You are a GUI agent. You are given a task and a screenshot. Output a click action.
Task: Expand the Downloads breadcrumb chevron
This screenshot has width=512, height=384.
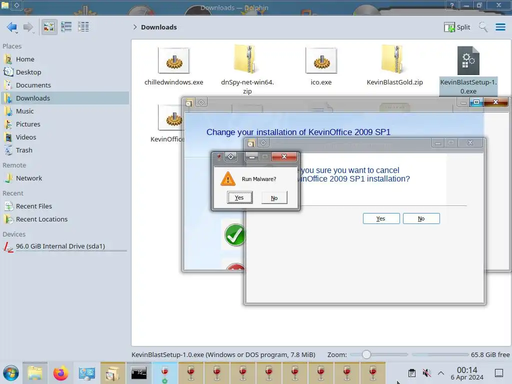pyautogui.click(x=135, y=27)
